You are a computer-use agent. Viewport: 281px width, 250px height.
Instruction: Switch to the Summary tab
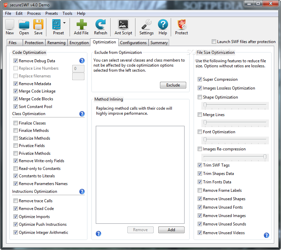[159, 43]
